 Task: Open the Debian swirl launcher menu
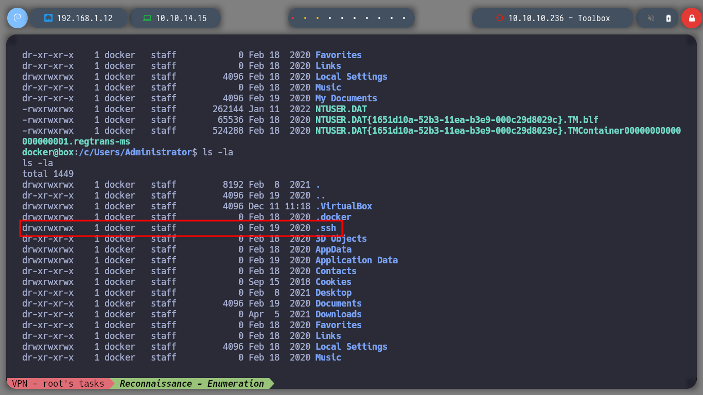(17, 18)
